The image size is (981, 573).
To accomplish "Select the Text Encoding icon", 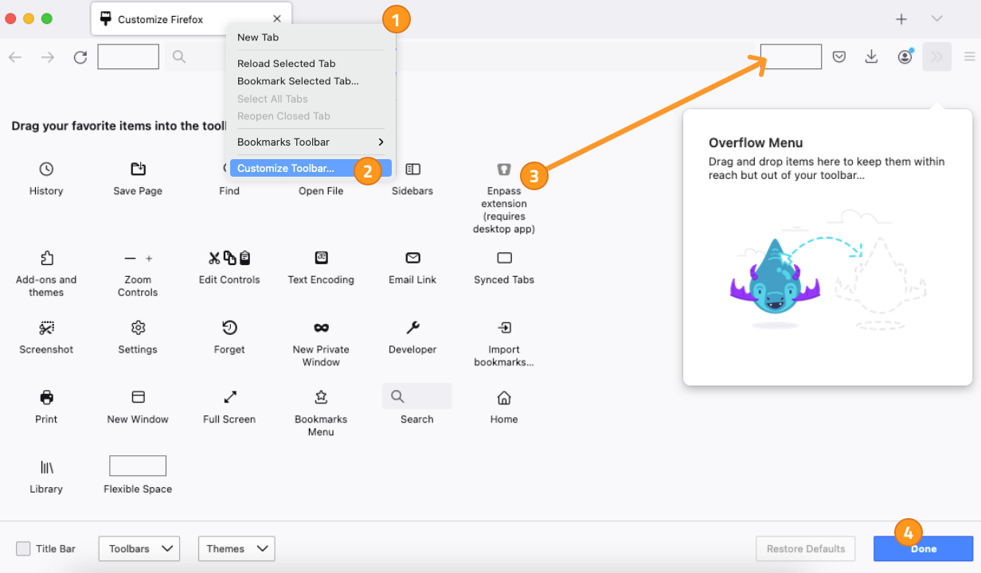I will point(321,258).
